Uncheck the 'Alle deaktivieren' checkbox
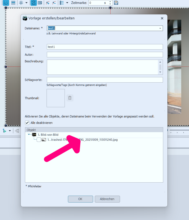Image resolution: width=189 pixels, height=220 pixels. point(27,123)
